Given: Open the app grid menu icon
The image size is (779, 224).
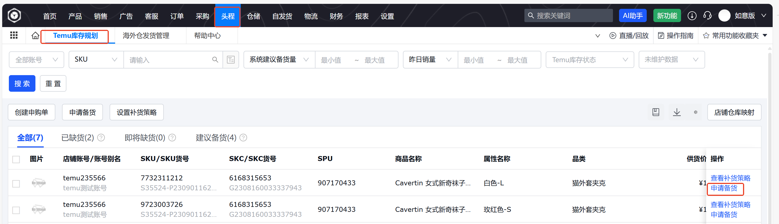Looking at the screenshot, I should [x=14, y=36].
